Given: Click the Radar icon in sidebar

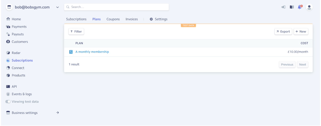Looking at the screenshot, I should click(8, 53).
